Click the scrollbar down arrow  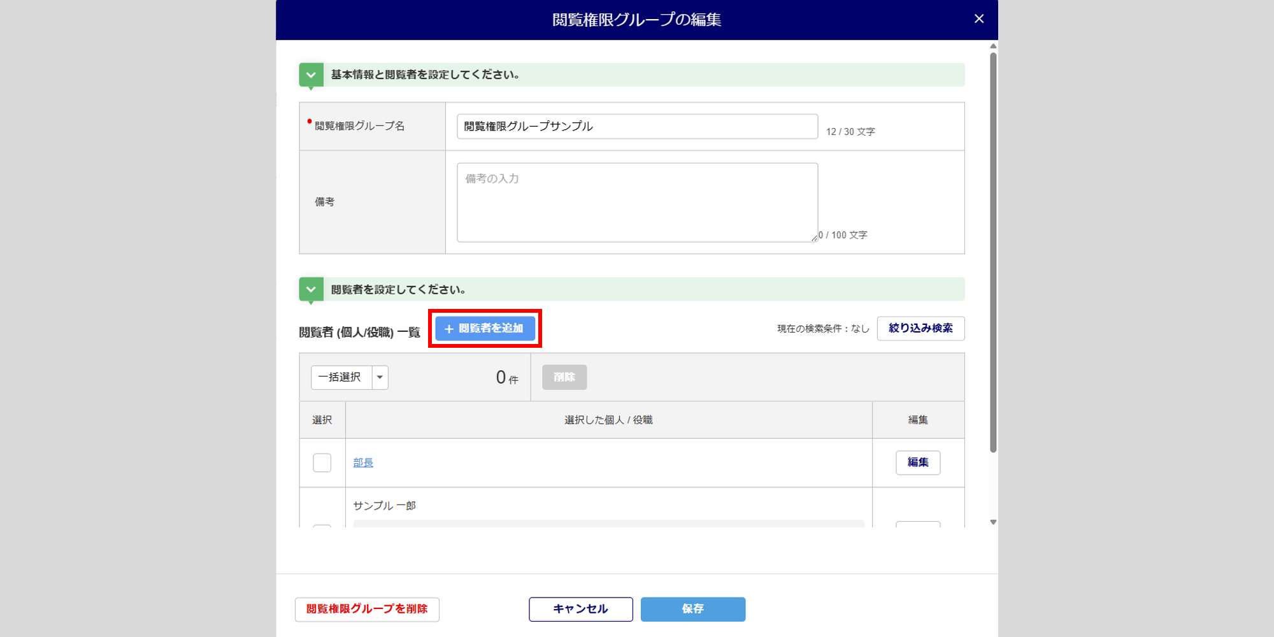point(993,522)
